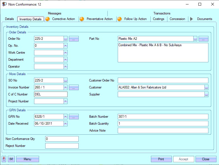Screen dimensions: 219x165
Task: Expand the Op. No. dropdown
Action: 65,46
